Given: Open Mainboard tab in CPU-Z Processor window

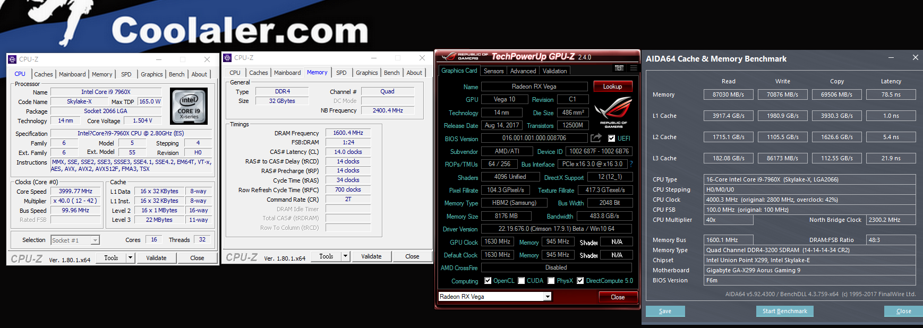Looking at the screenshot, I should [72, 74].
